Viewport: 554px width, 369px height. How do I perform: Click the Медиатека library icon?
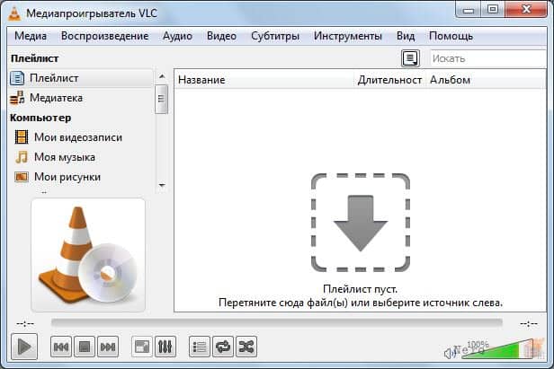(17, 98)
